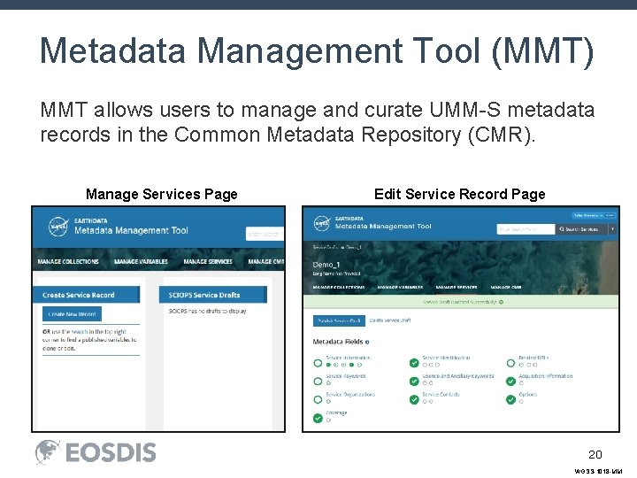Click the slide page number '20'
This screenshot has width=637, height=478.
pyautogui.click(x=595, y=454)
